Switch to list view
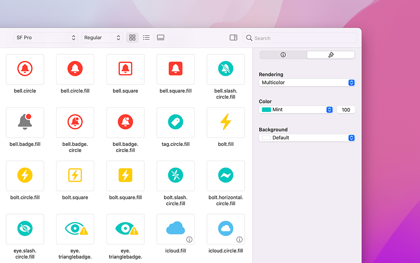420x263 pixels. pos(146,37)
